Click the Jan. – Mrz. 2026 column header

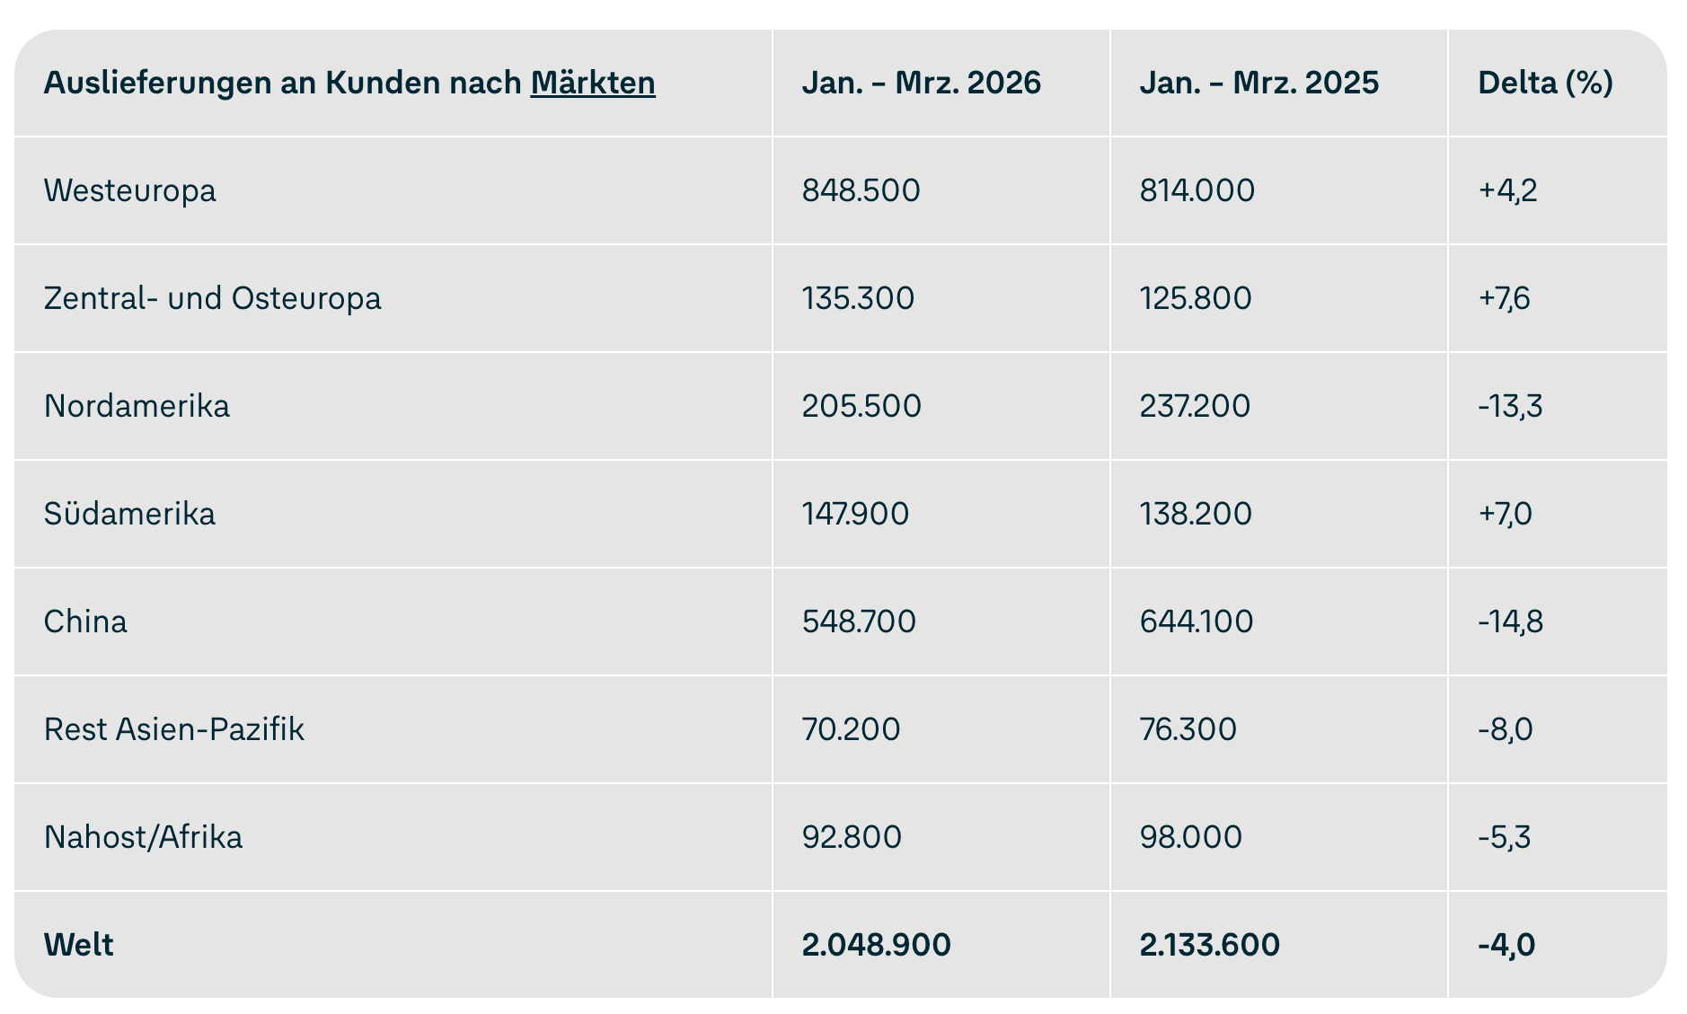click(x=921, y=83)
